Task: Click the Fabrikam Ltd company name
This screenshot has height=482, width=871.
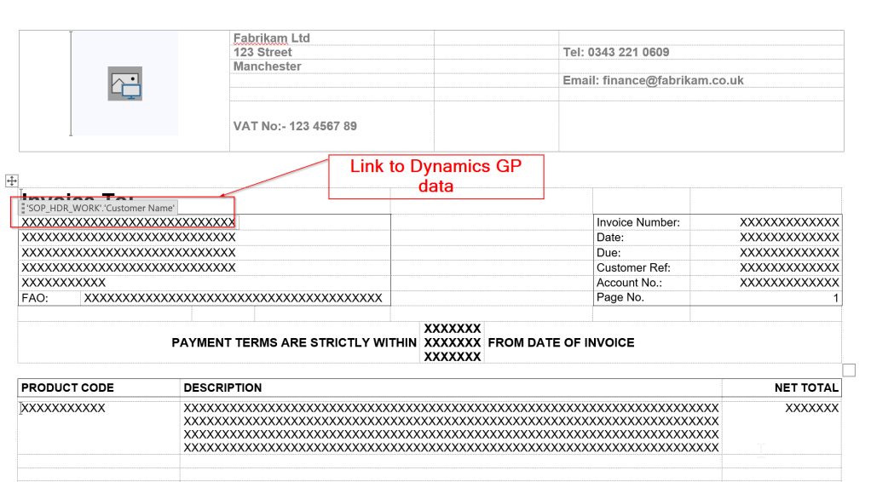Action: point(272,38)
